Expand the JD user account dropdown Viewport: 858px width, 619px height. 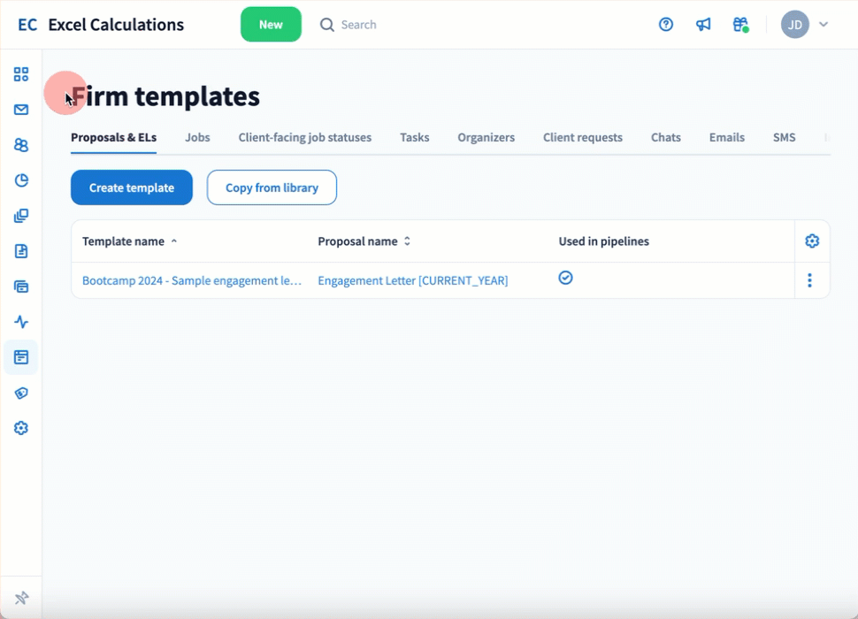point(805,25)
